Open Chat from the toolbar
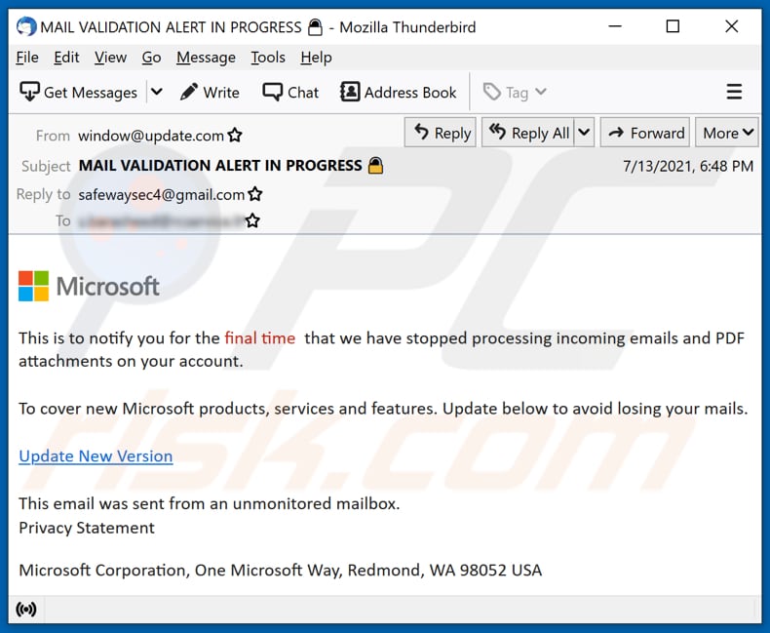 (290, 92)
